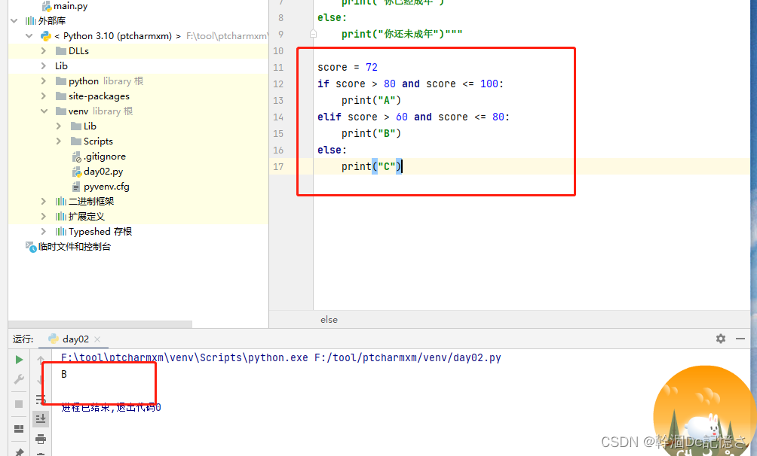Select the site-packages folder row
Image resolution: width=757 pixels, height=456 pixels.
click(x=138, y=96)
